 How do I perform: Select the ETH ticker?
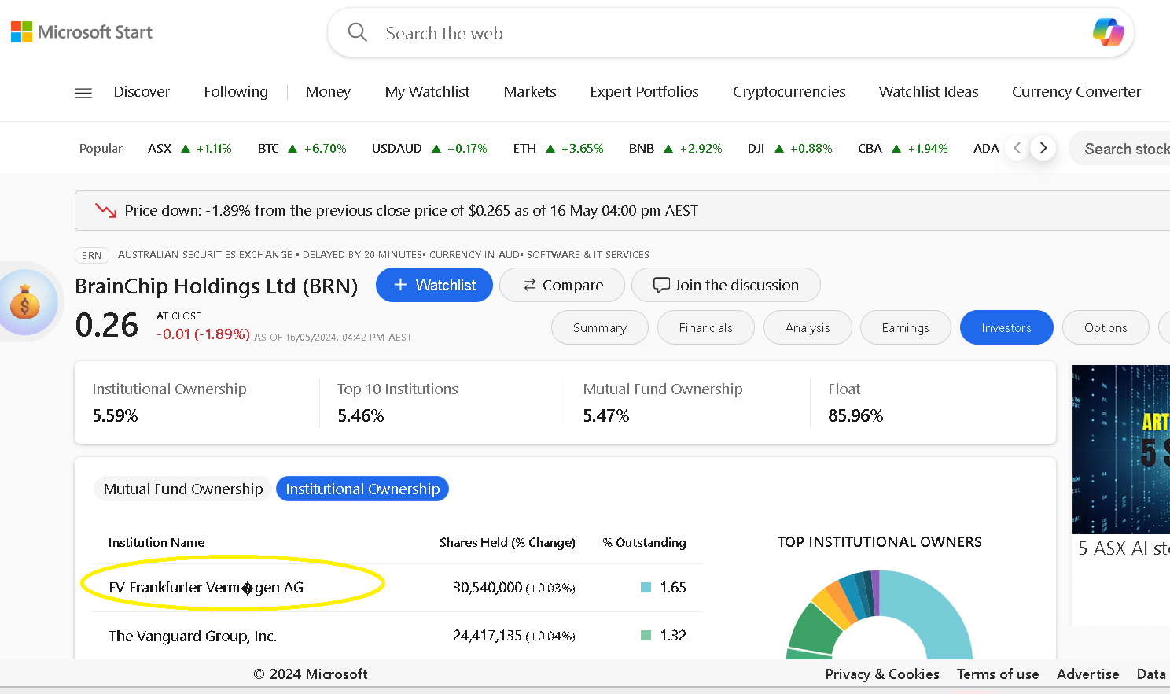tap(558, 149)
